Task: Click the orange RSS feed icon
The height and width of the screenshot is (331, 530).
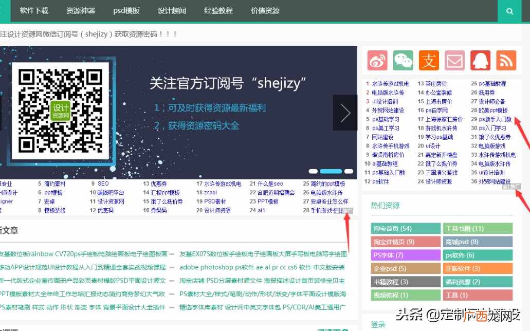Action: point(506,60)
